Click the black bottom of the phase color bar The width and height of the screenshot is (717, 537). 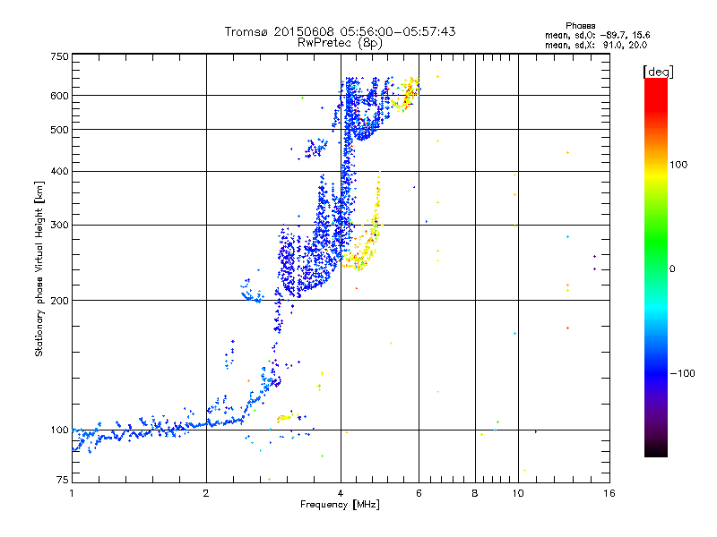click(656, 450)
